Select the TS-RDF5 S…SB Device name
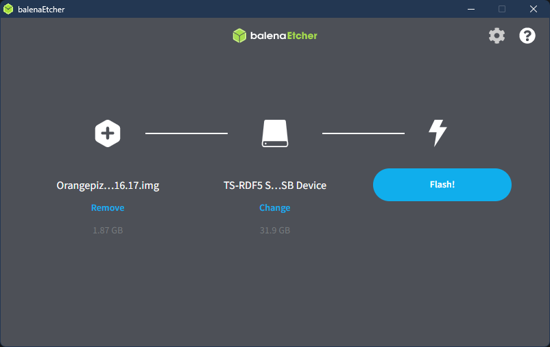The image size is (550, 347). click(x=275, y=185)
